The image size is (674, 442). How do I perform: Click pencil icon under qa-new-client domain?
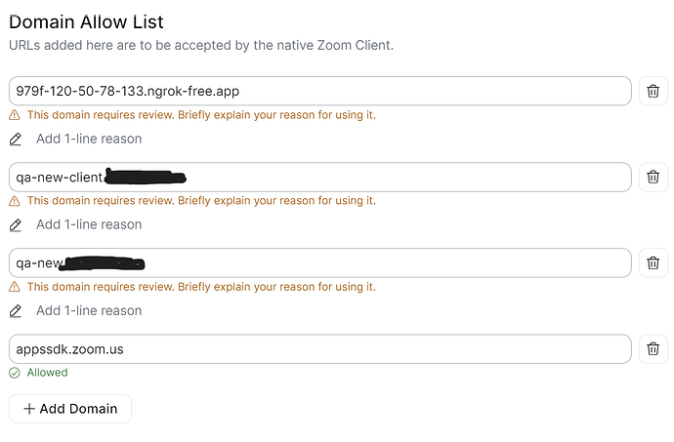pos(16,225)
